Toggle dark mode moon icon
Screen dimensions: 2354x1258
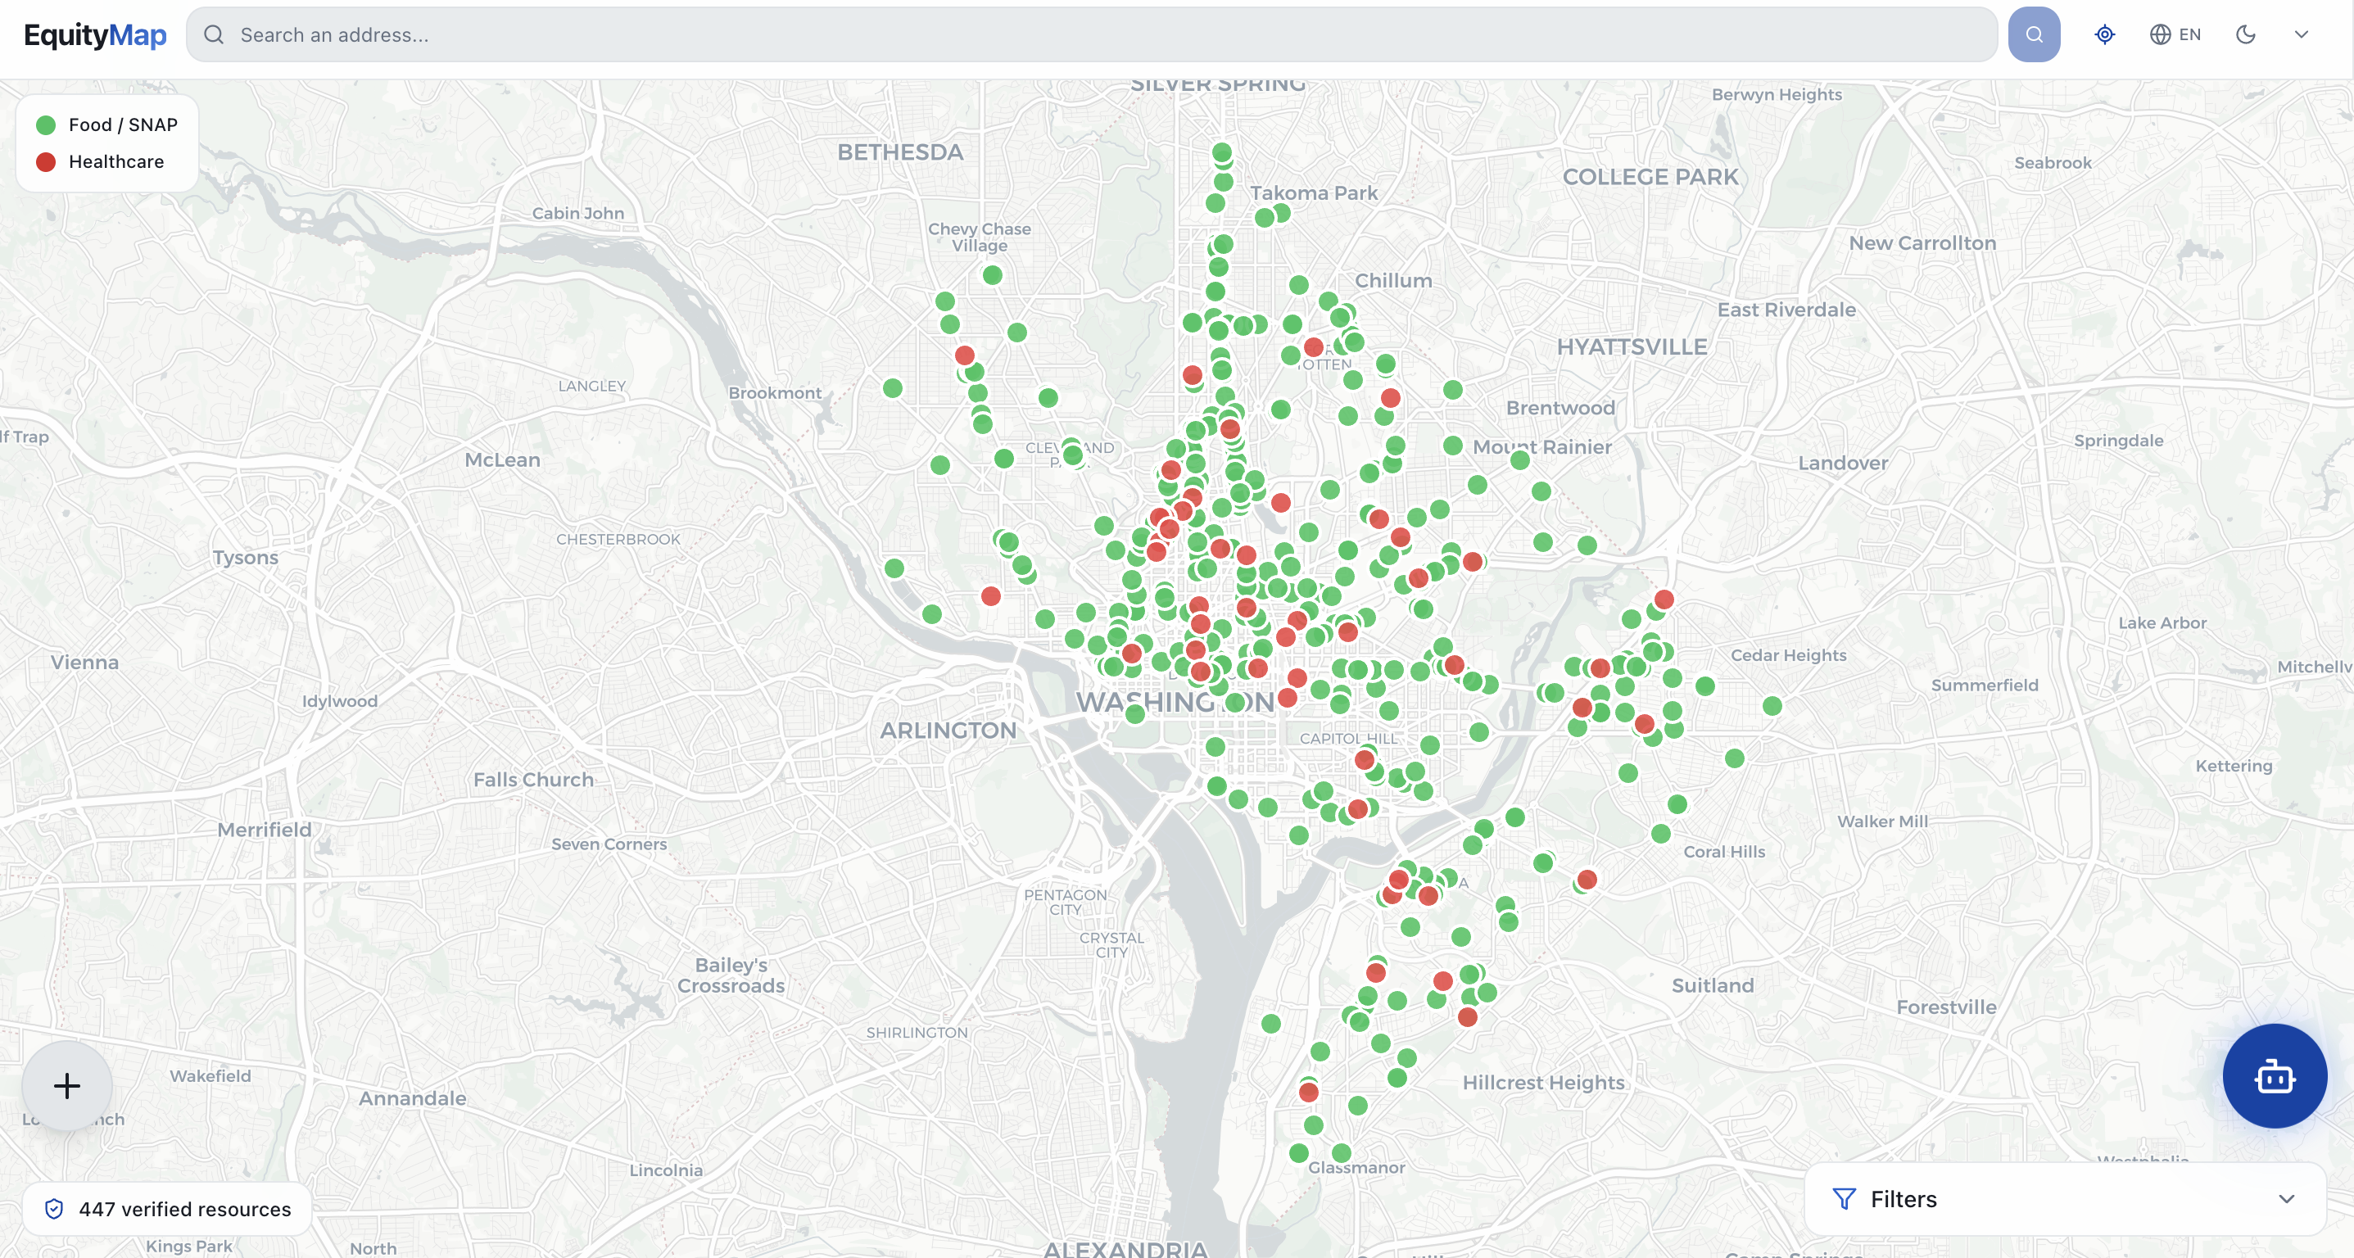[x=2245, y=34]
